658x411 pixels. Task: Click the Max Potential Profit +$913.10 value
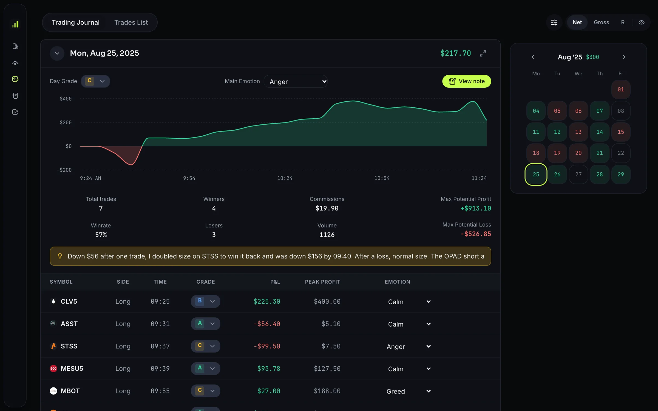(x=476, y=208)
